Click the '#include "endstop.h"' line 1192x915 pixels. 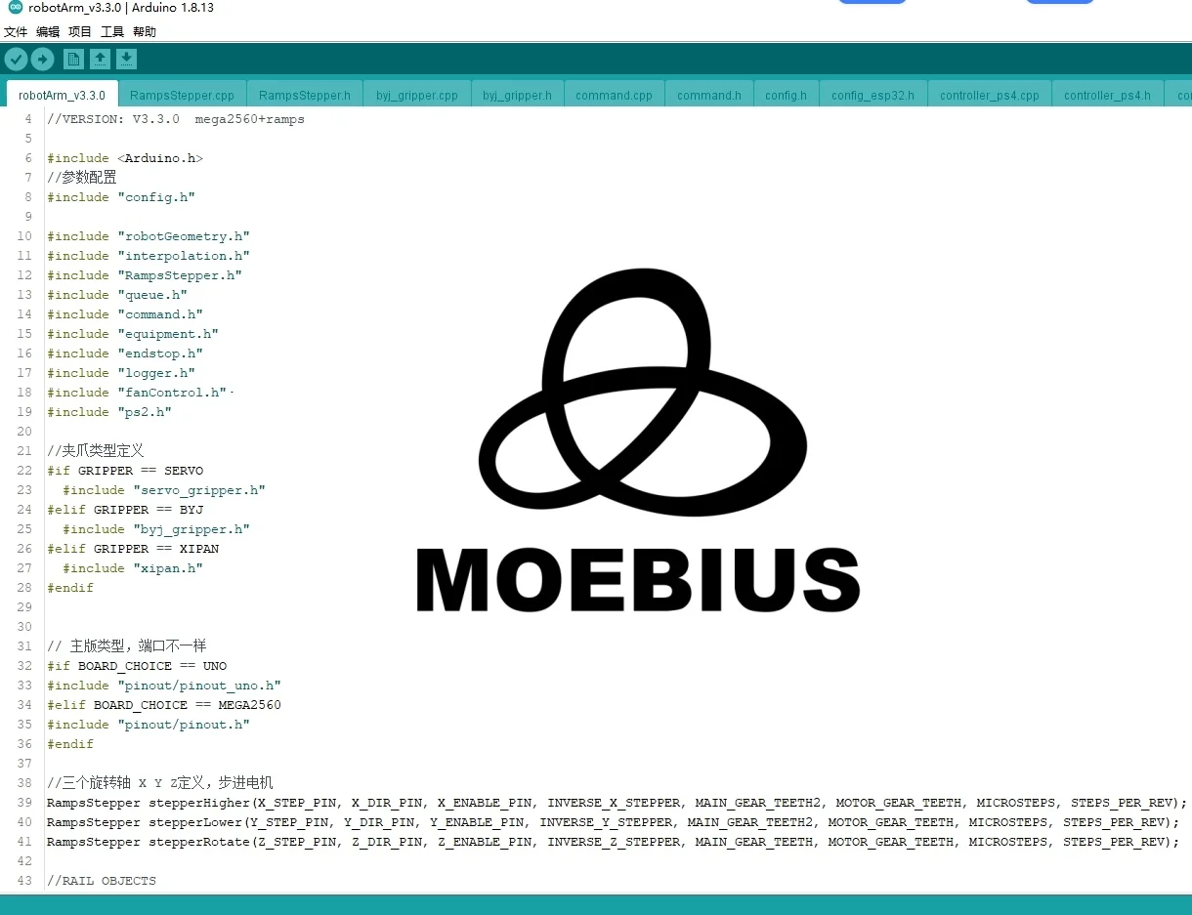coord(125,354)
